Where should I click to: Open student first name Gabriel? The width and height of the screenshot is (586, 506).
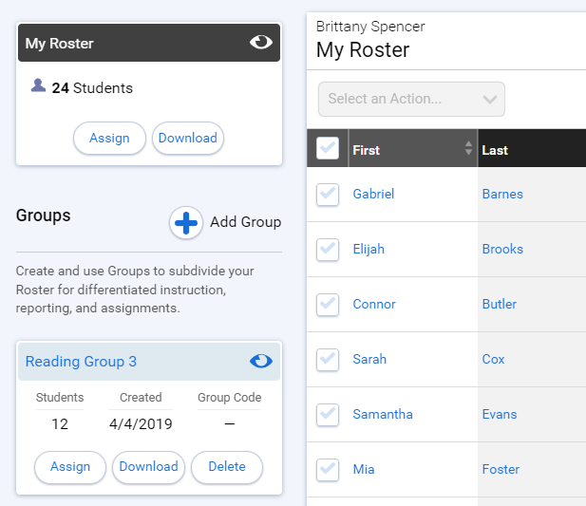pyautogui.click(x=373, y=195)
